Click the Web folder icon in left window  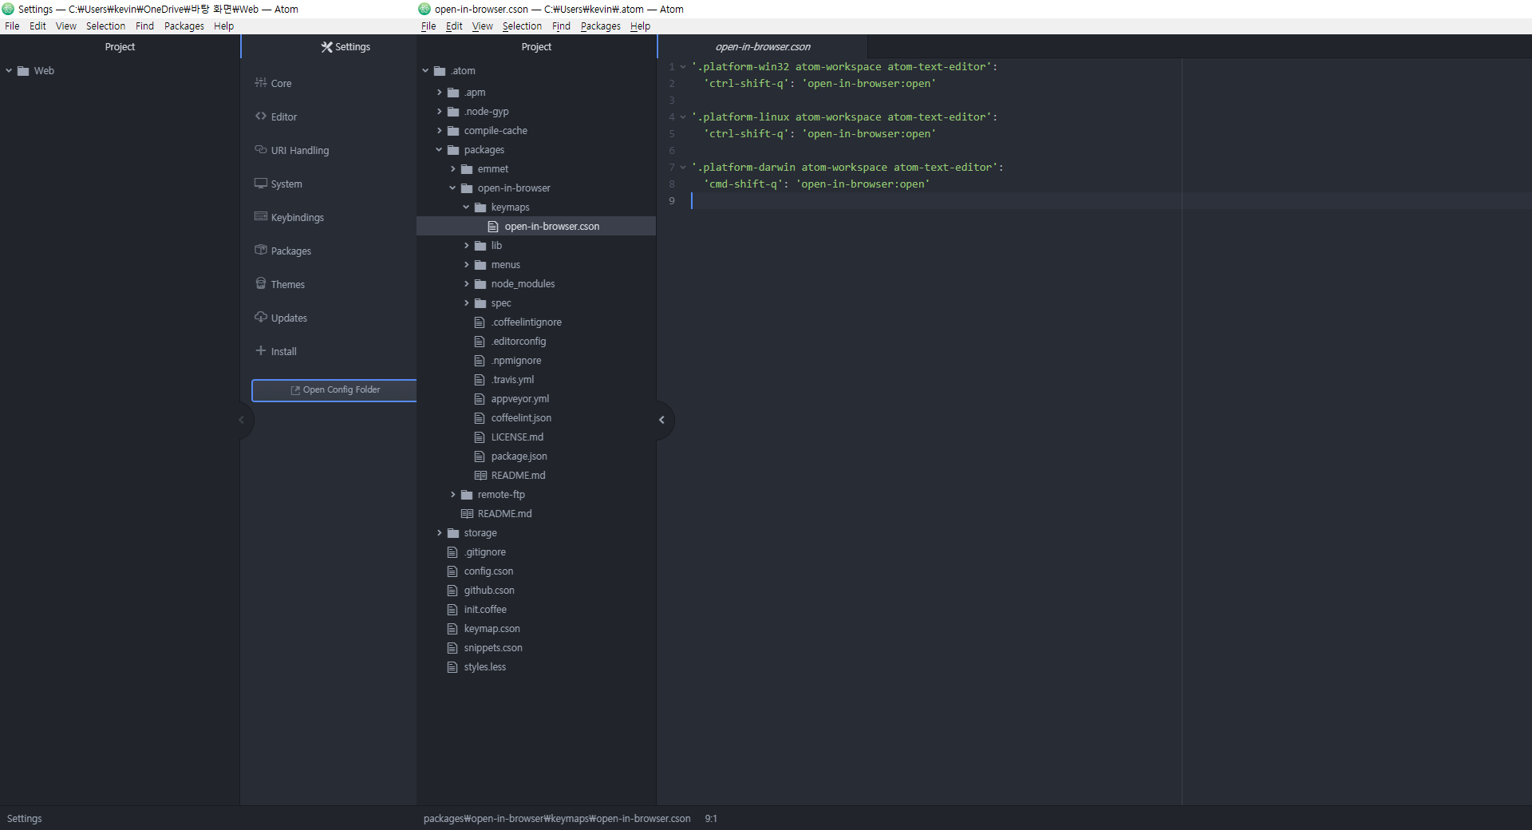(x=23, y=71)
